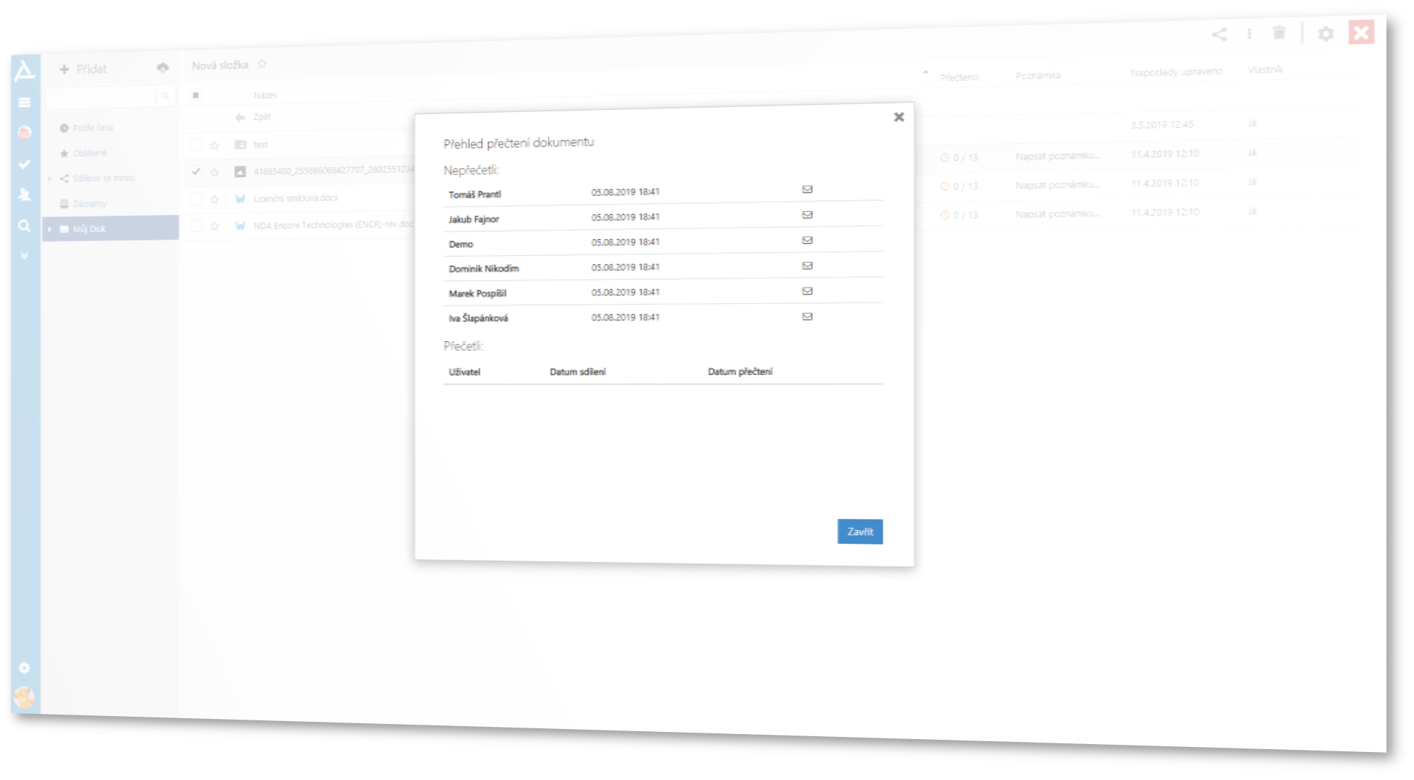Click the Word icon of the NDA Encore file

click(x=240, y=226)
